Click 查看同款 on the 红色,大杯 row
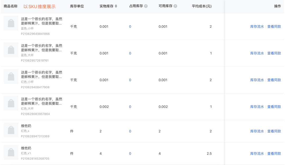Viewport: 285px width, 165px height. [x=274, y=107]
